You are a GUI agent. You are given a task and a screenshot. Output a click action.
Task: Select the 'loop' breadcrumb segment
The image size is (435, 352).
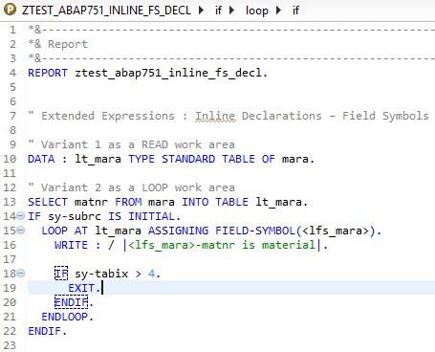pyautogui.click(x=257, y=11)
